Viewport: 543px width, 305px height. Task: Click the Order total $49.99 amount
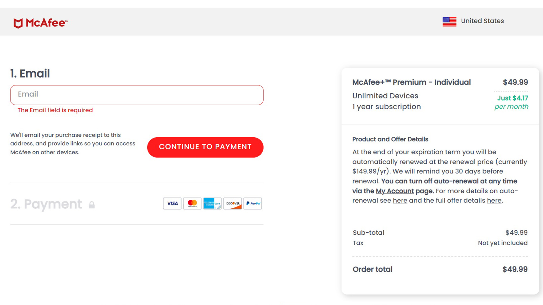tap(515, 269)
